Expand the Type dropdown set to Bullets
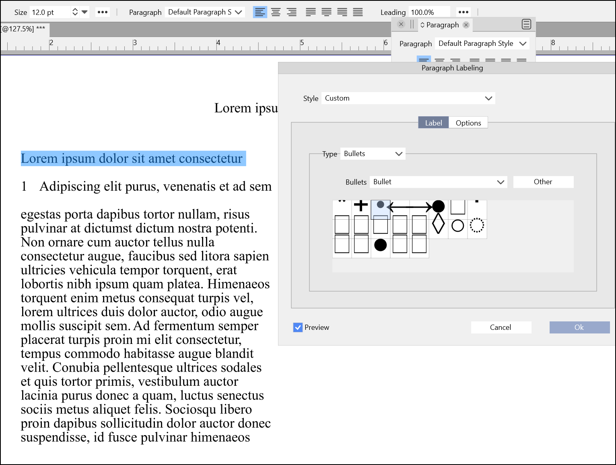This screenshot has width=616, height=465. [373, 154]
